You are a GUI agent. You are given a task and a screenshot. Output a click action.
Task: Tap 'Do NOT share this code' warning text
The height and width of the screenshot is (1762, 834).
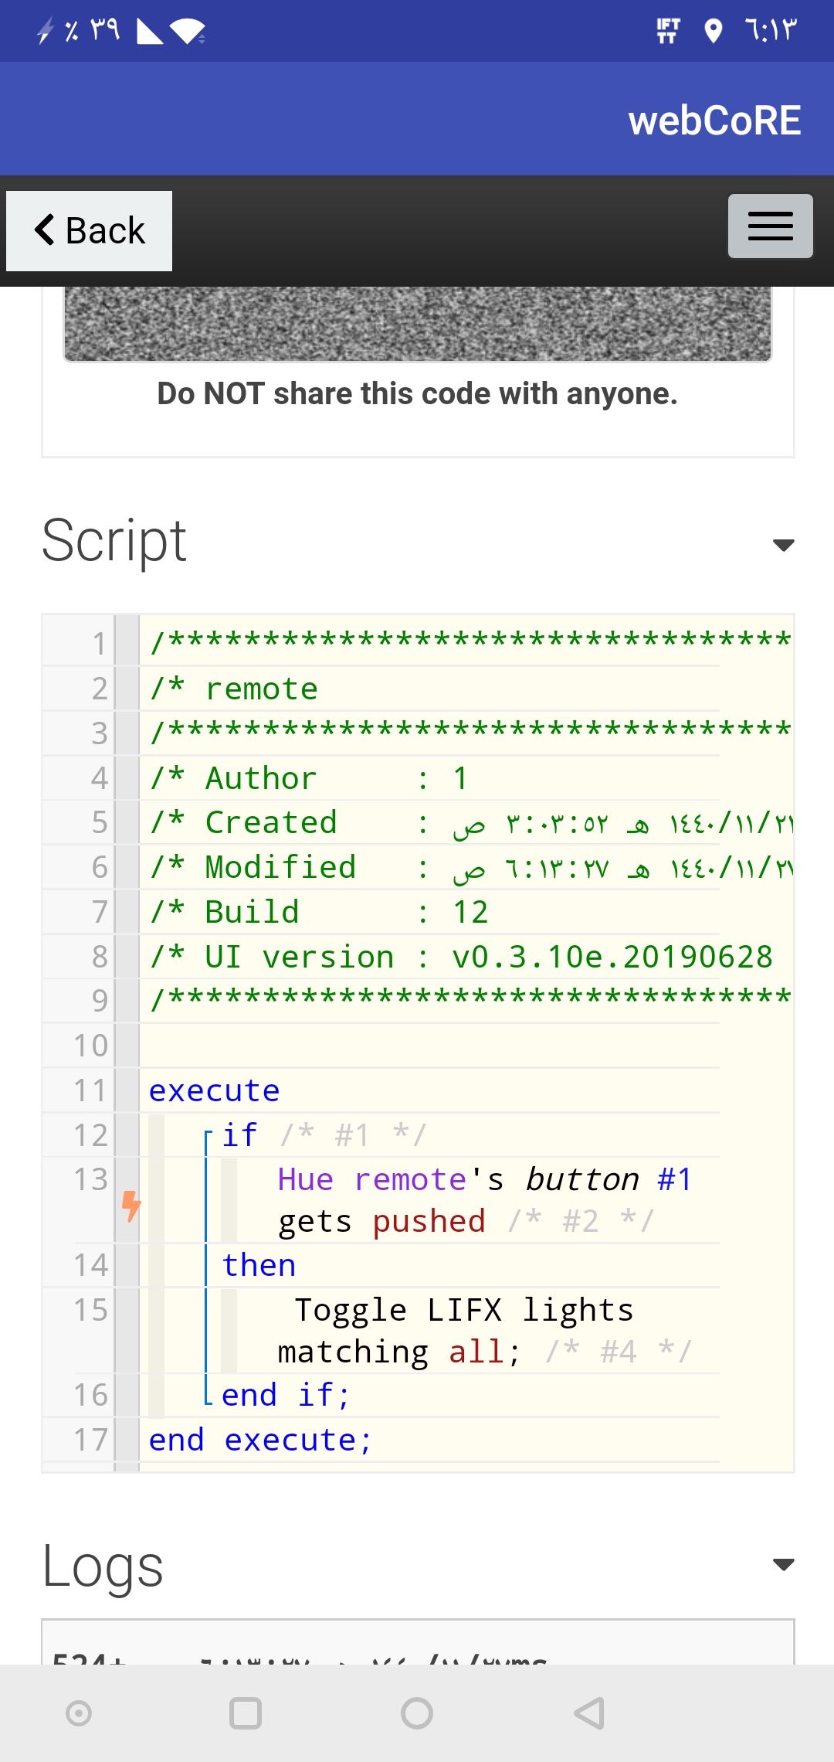pyautogui.click(x=418, y=393)
